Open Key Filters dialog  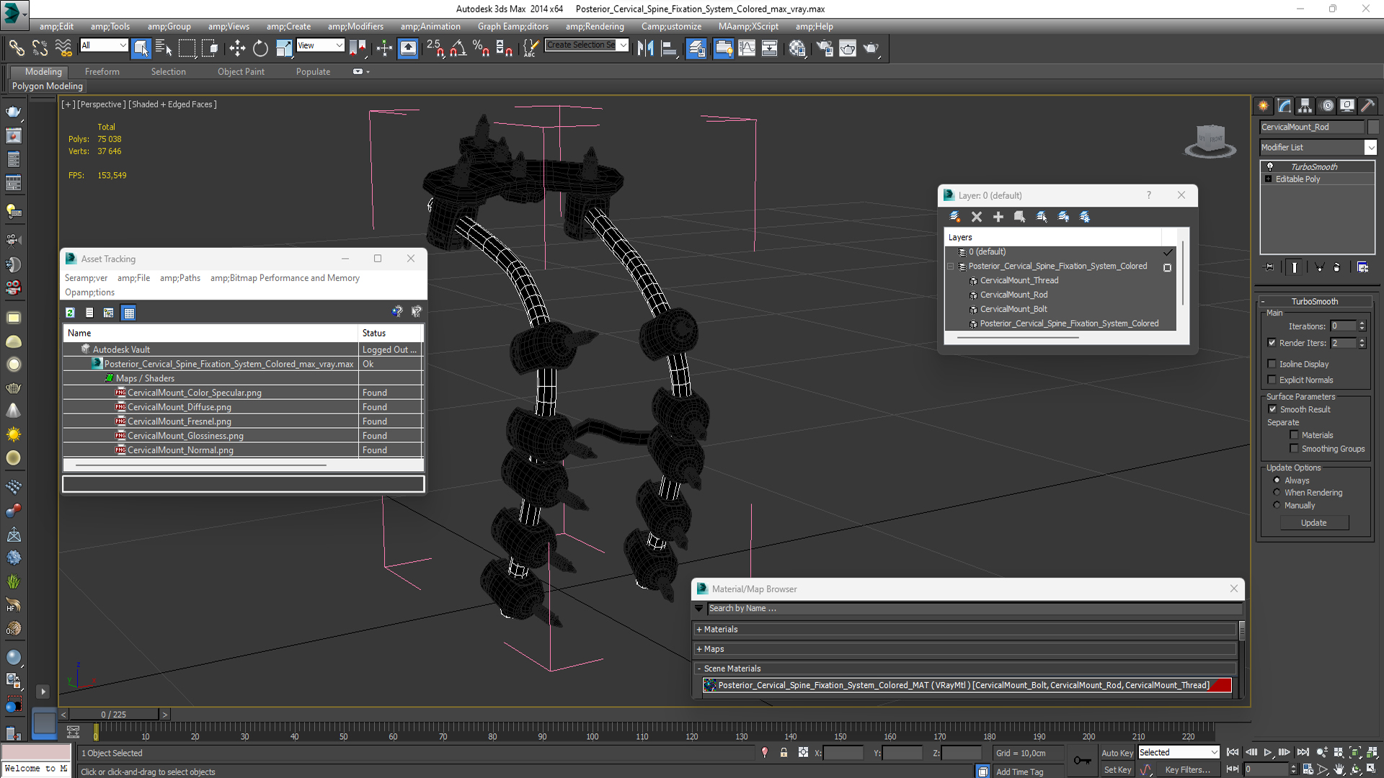1187,769
